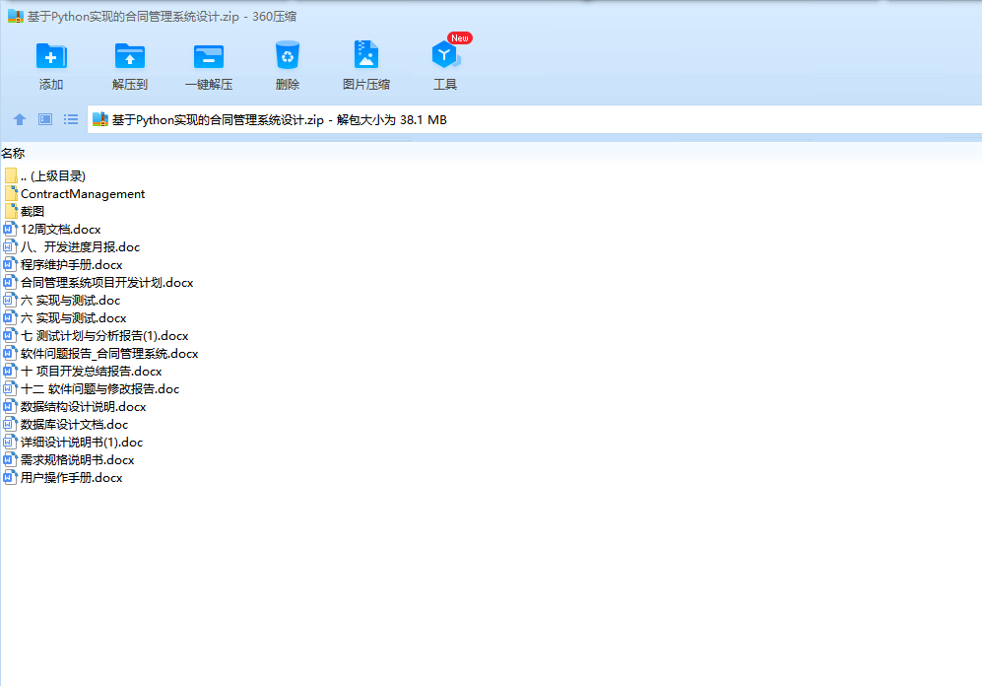
Task: Click the 名称 column header
Action: coord(13,153)
